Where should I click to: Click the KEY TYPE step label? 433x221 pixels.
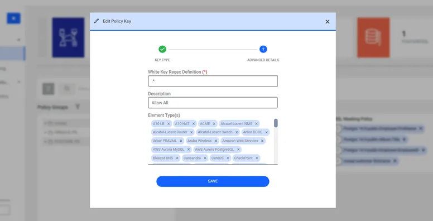(x=162, y=60)
